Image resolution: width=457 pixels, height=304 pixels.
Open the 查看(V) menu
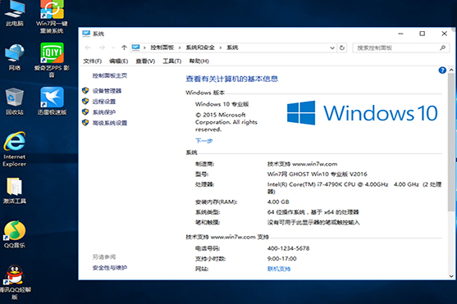click(145, 61)
